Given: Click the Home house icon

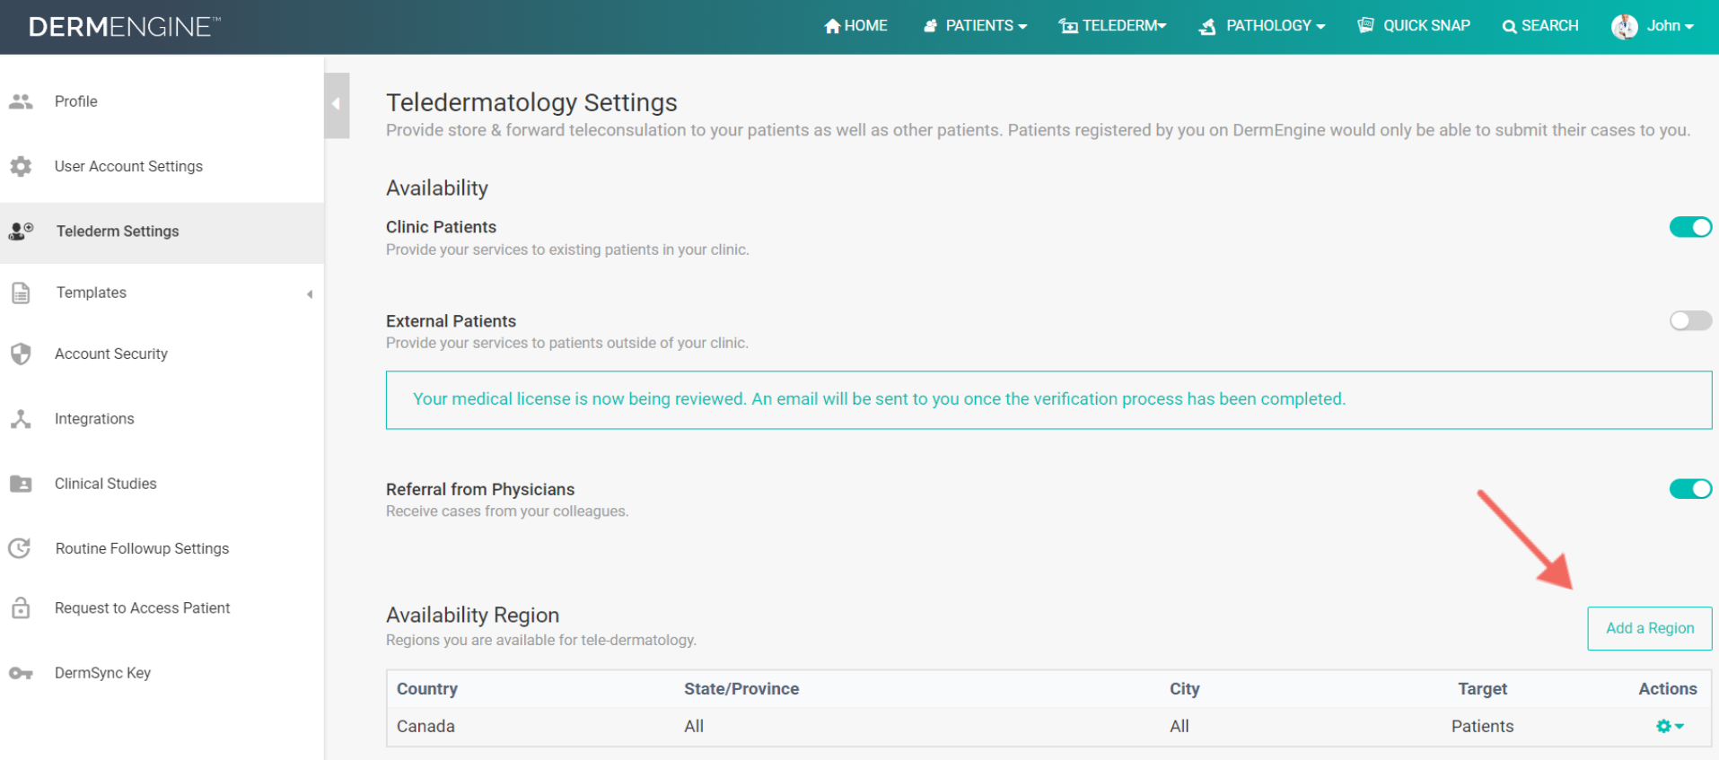Looking at the screenshot, I should coord(832,26).
